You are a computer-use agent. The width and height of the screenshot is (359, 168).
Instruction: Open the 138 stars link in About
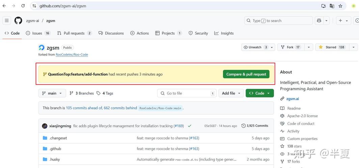click(x=294, y=146)
